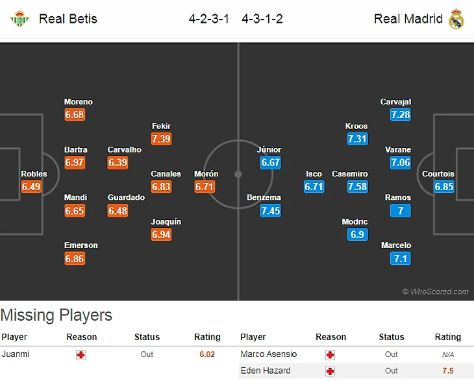Open the Real Betis team name link

[68, 19]
